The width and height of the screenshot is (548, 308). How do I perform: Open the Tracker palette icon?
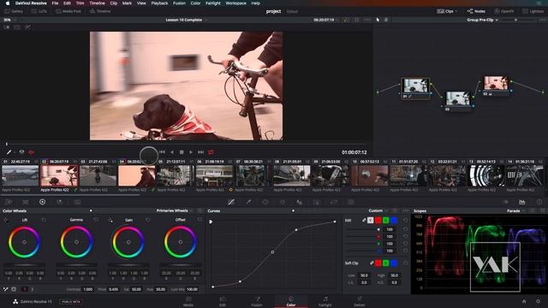283,202
